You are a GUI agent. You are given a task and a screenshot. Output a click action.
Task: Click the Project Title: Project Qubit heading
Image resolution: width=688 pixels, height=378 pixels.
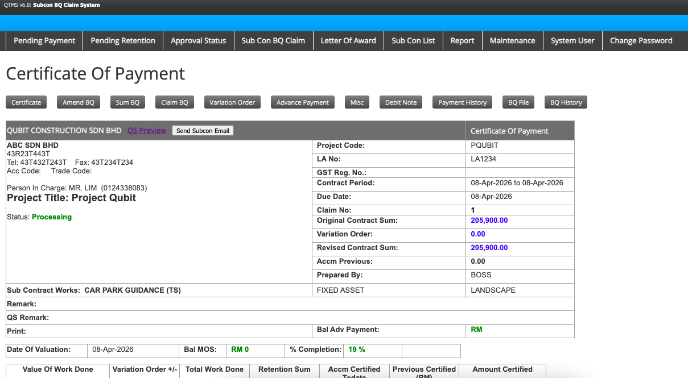71,198
